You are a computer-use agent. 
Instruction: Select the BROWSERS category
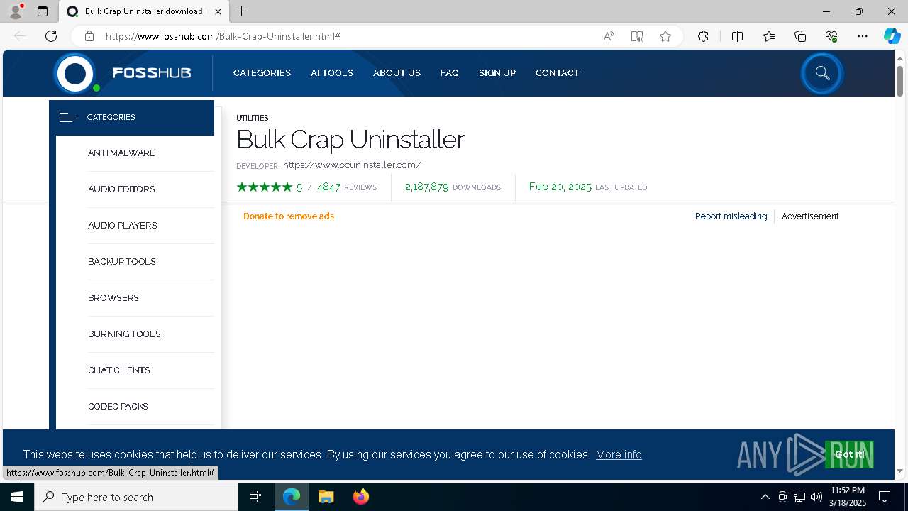coord(113,298)
